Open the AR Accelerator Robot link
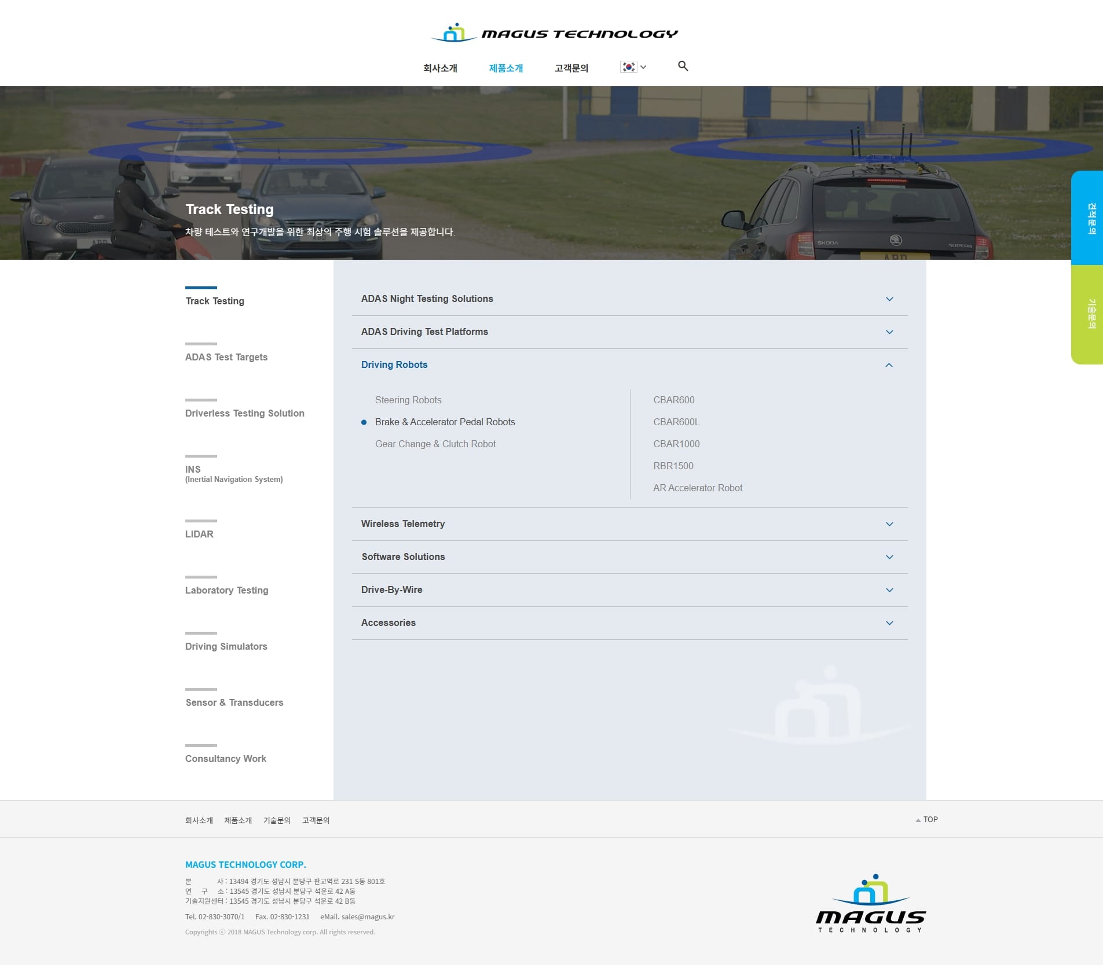This screenshot has width=1103, height=965. click(697, 488)
